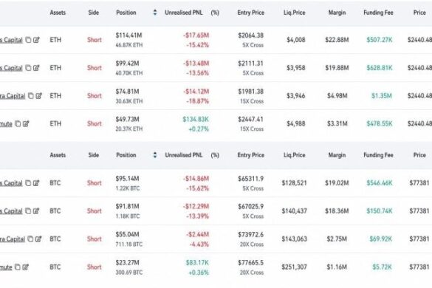Screen dimensions: 432x288
Task: Open trader link on $23.27M BTC row
Action: [x=6, y=267]
